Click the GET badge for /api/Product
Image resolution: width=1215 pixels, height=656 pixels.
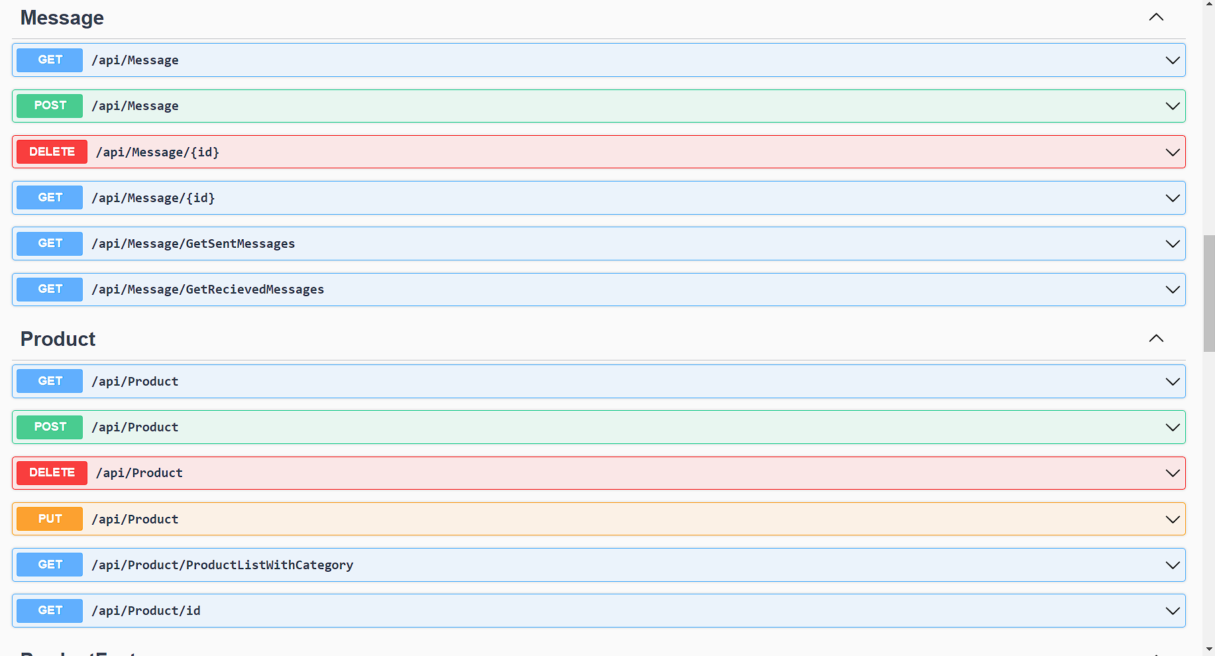[x=50, y=381]
